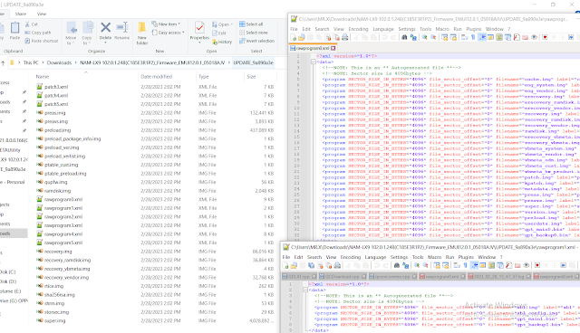Sort by the Size column header
Image resolution: width=580 pixels, height=333 pixels.
tap(251, 76)
